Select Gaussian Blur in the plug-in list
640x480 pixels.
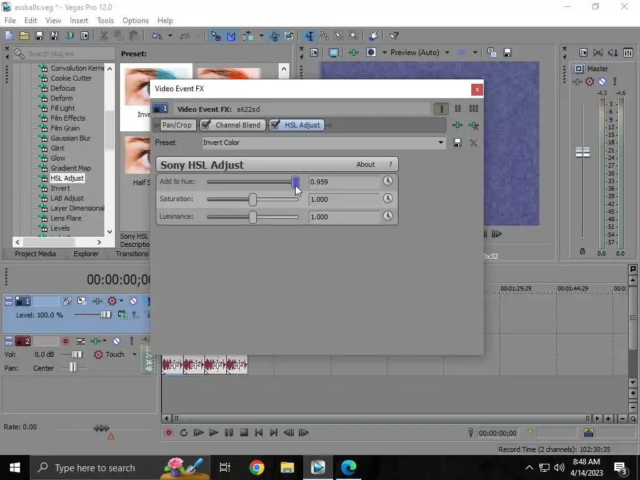click(x=71, y=138)
